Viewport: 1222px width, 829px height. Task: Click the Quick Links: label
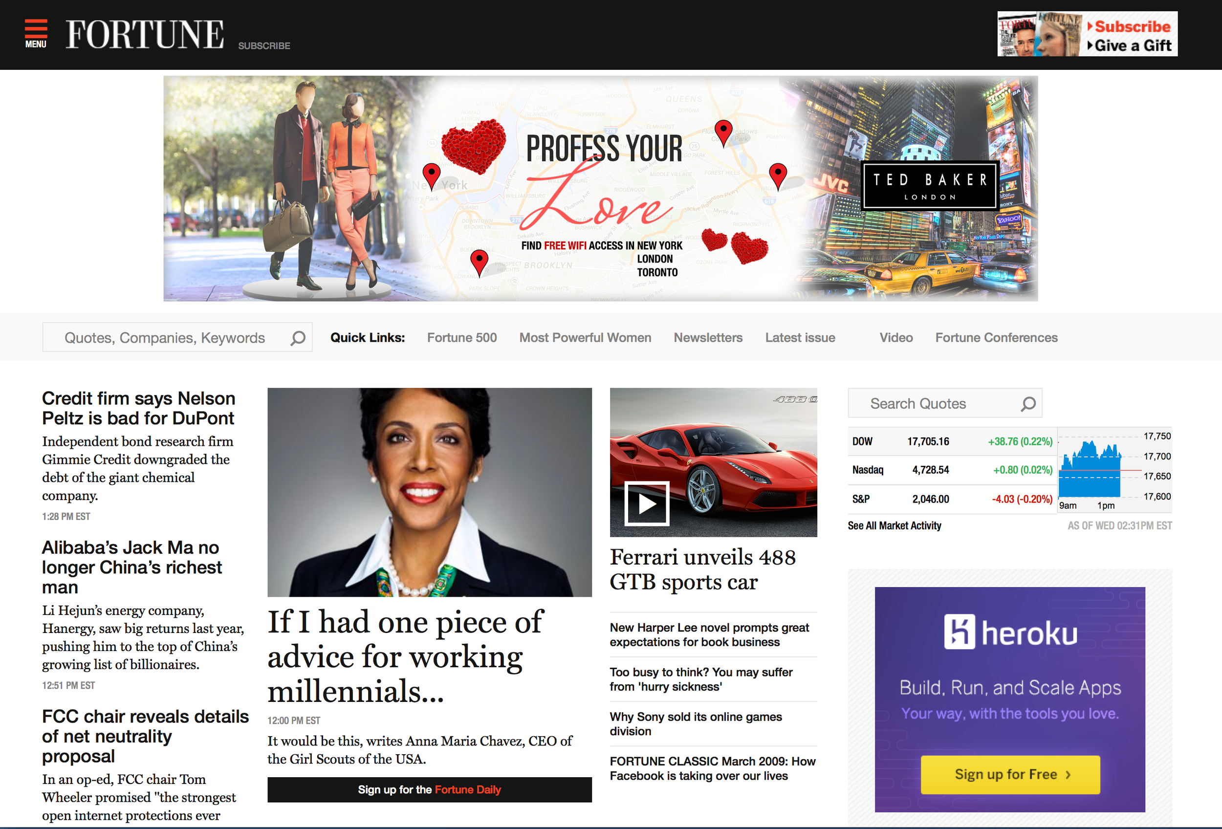pyautogui.click(x=368, y=337)
